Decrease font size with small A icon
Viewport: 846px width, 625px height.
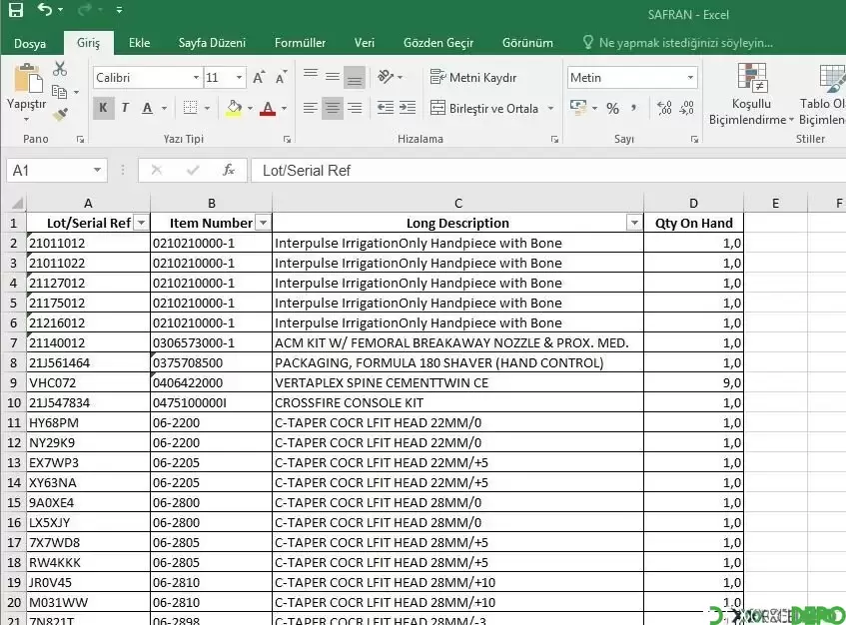(281, 78)
